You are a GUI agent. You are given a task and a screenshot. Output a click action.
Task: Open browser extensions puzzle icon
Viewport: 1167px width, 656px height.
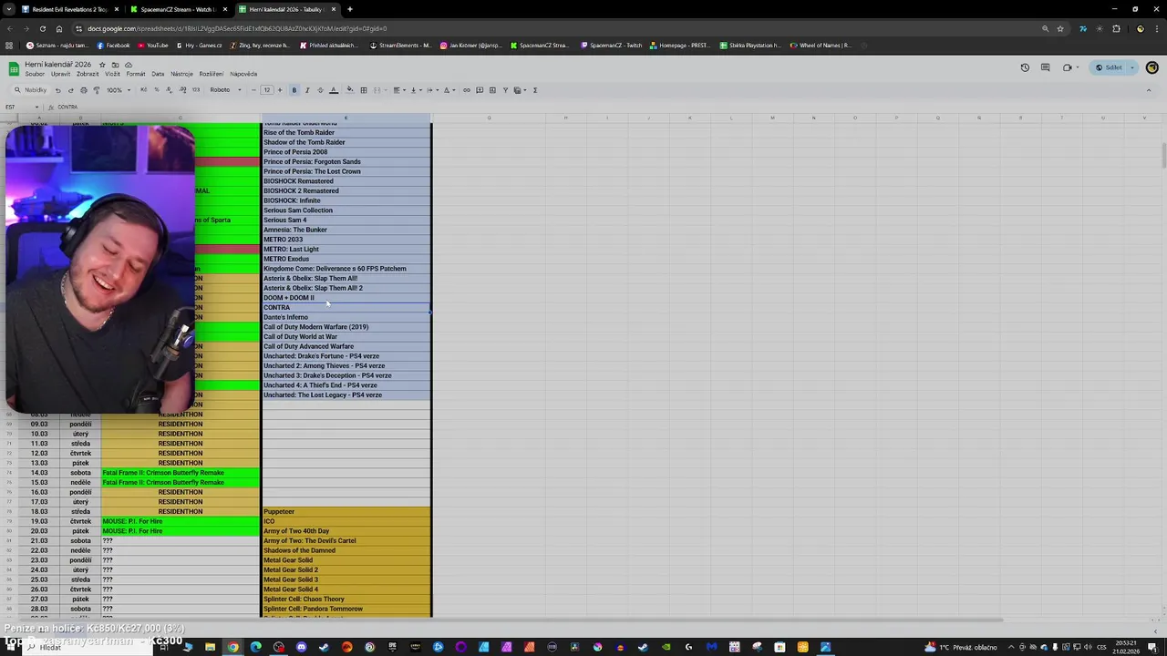(x=1116, y=28)
